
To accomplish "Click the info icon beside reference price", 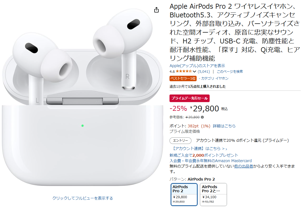I will click(x=202, y=117).
